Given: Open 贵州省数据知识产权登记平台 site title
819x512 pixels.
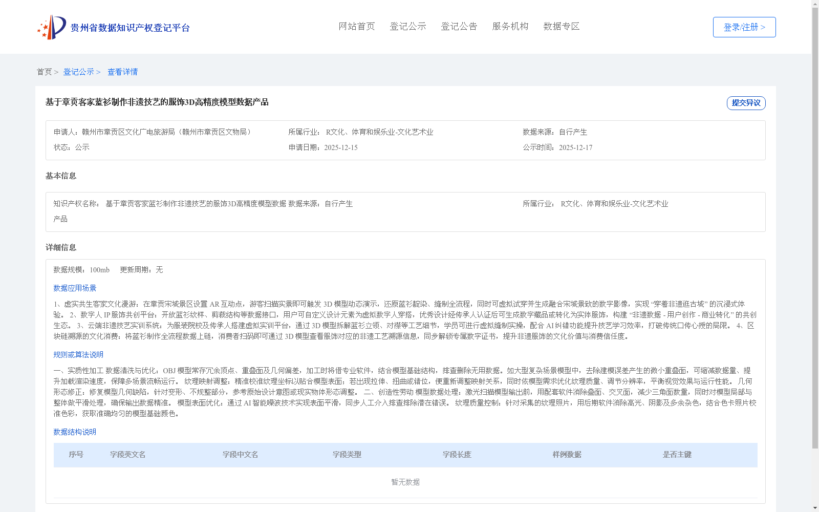Looking at the screenshot, I should point(130,28).
